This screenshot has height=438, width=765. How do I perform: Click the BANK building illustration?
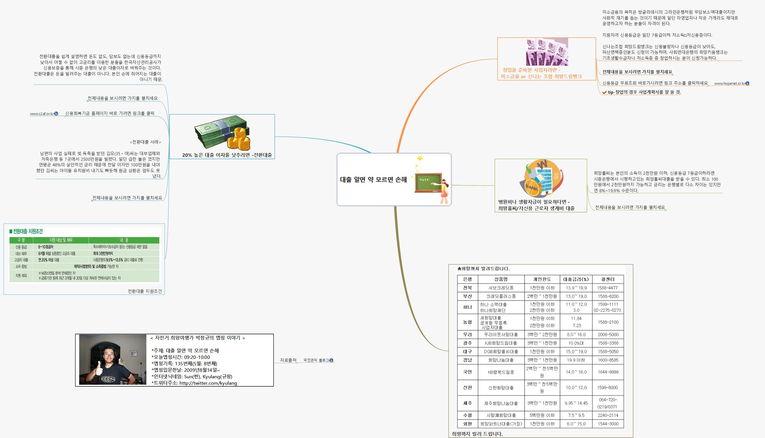point(541,179)
